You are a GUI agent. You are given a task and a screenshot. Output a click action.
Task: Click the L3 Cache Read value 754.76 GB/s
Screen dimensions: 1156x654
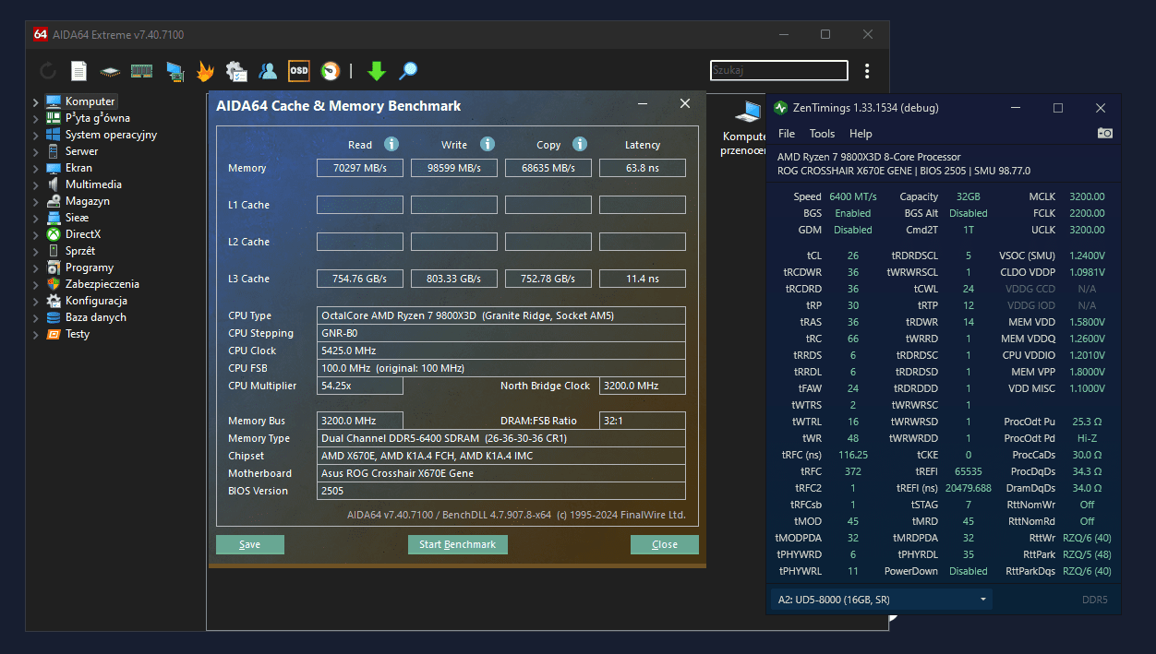360,279
